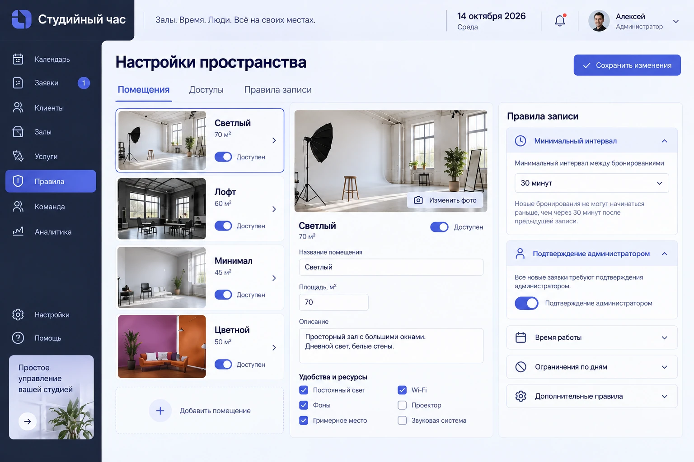Click the Услуги sidebar icon
Image resolution: width=694 pixels, height=462 pixels.
[18, 156]
